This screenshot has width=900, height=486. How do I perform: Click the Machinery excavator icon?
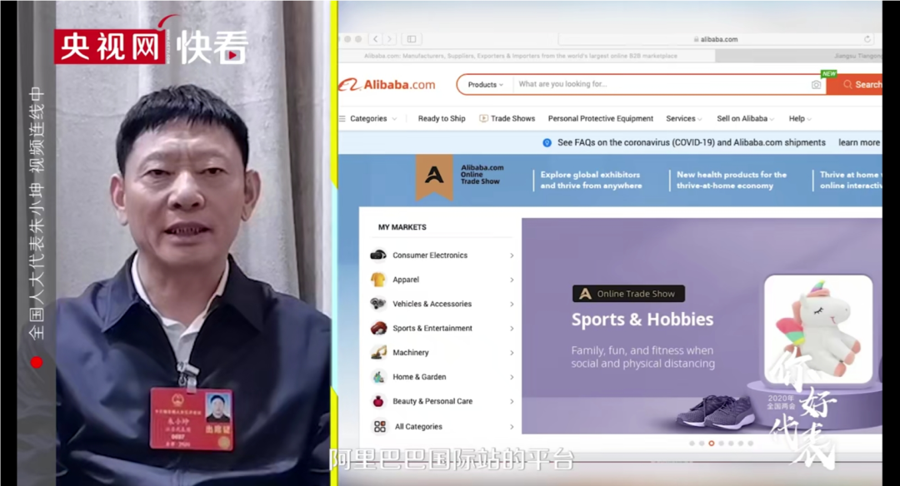click(378, 353)
